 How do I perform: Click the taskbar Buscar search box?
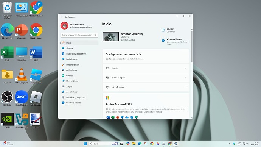coord(104,144)
